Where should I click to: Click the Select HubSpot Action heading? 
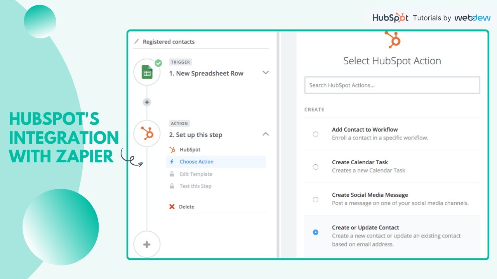coord(392,61)
